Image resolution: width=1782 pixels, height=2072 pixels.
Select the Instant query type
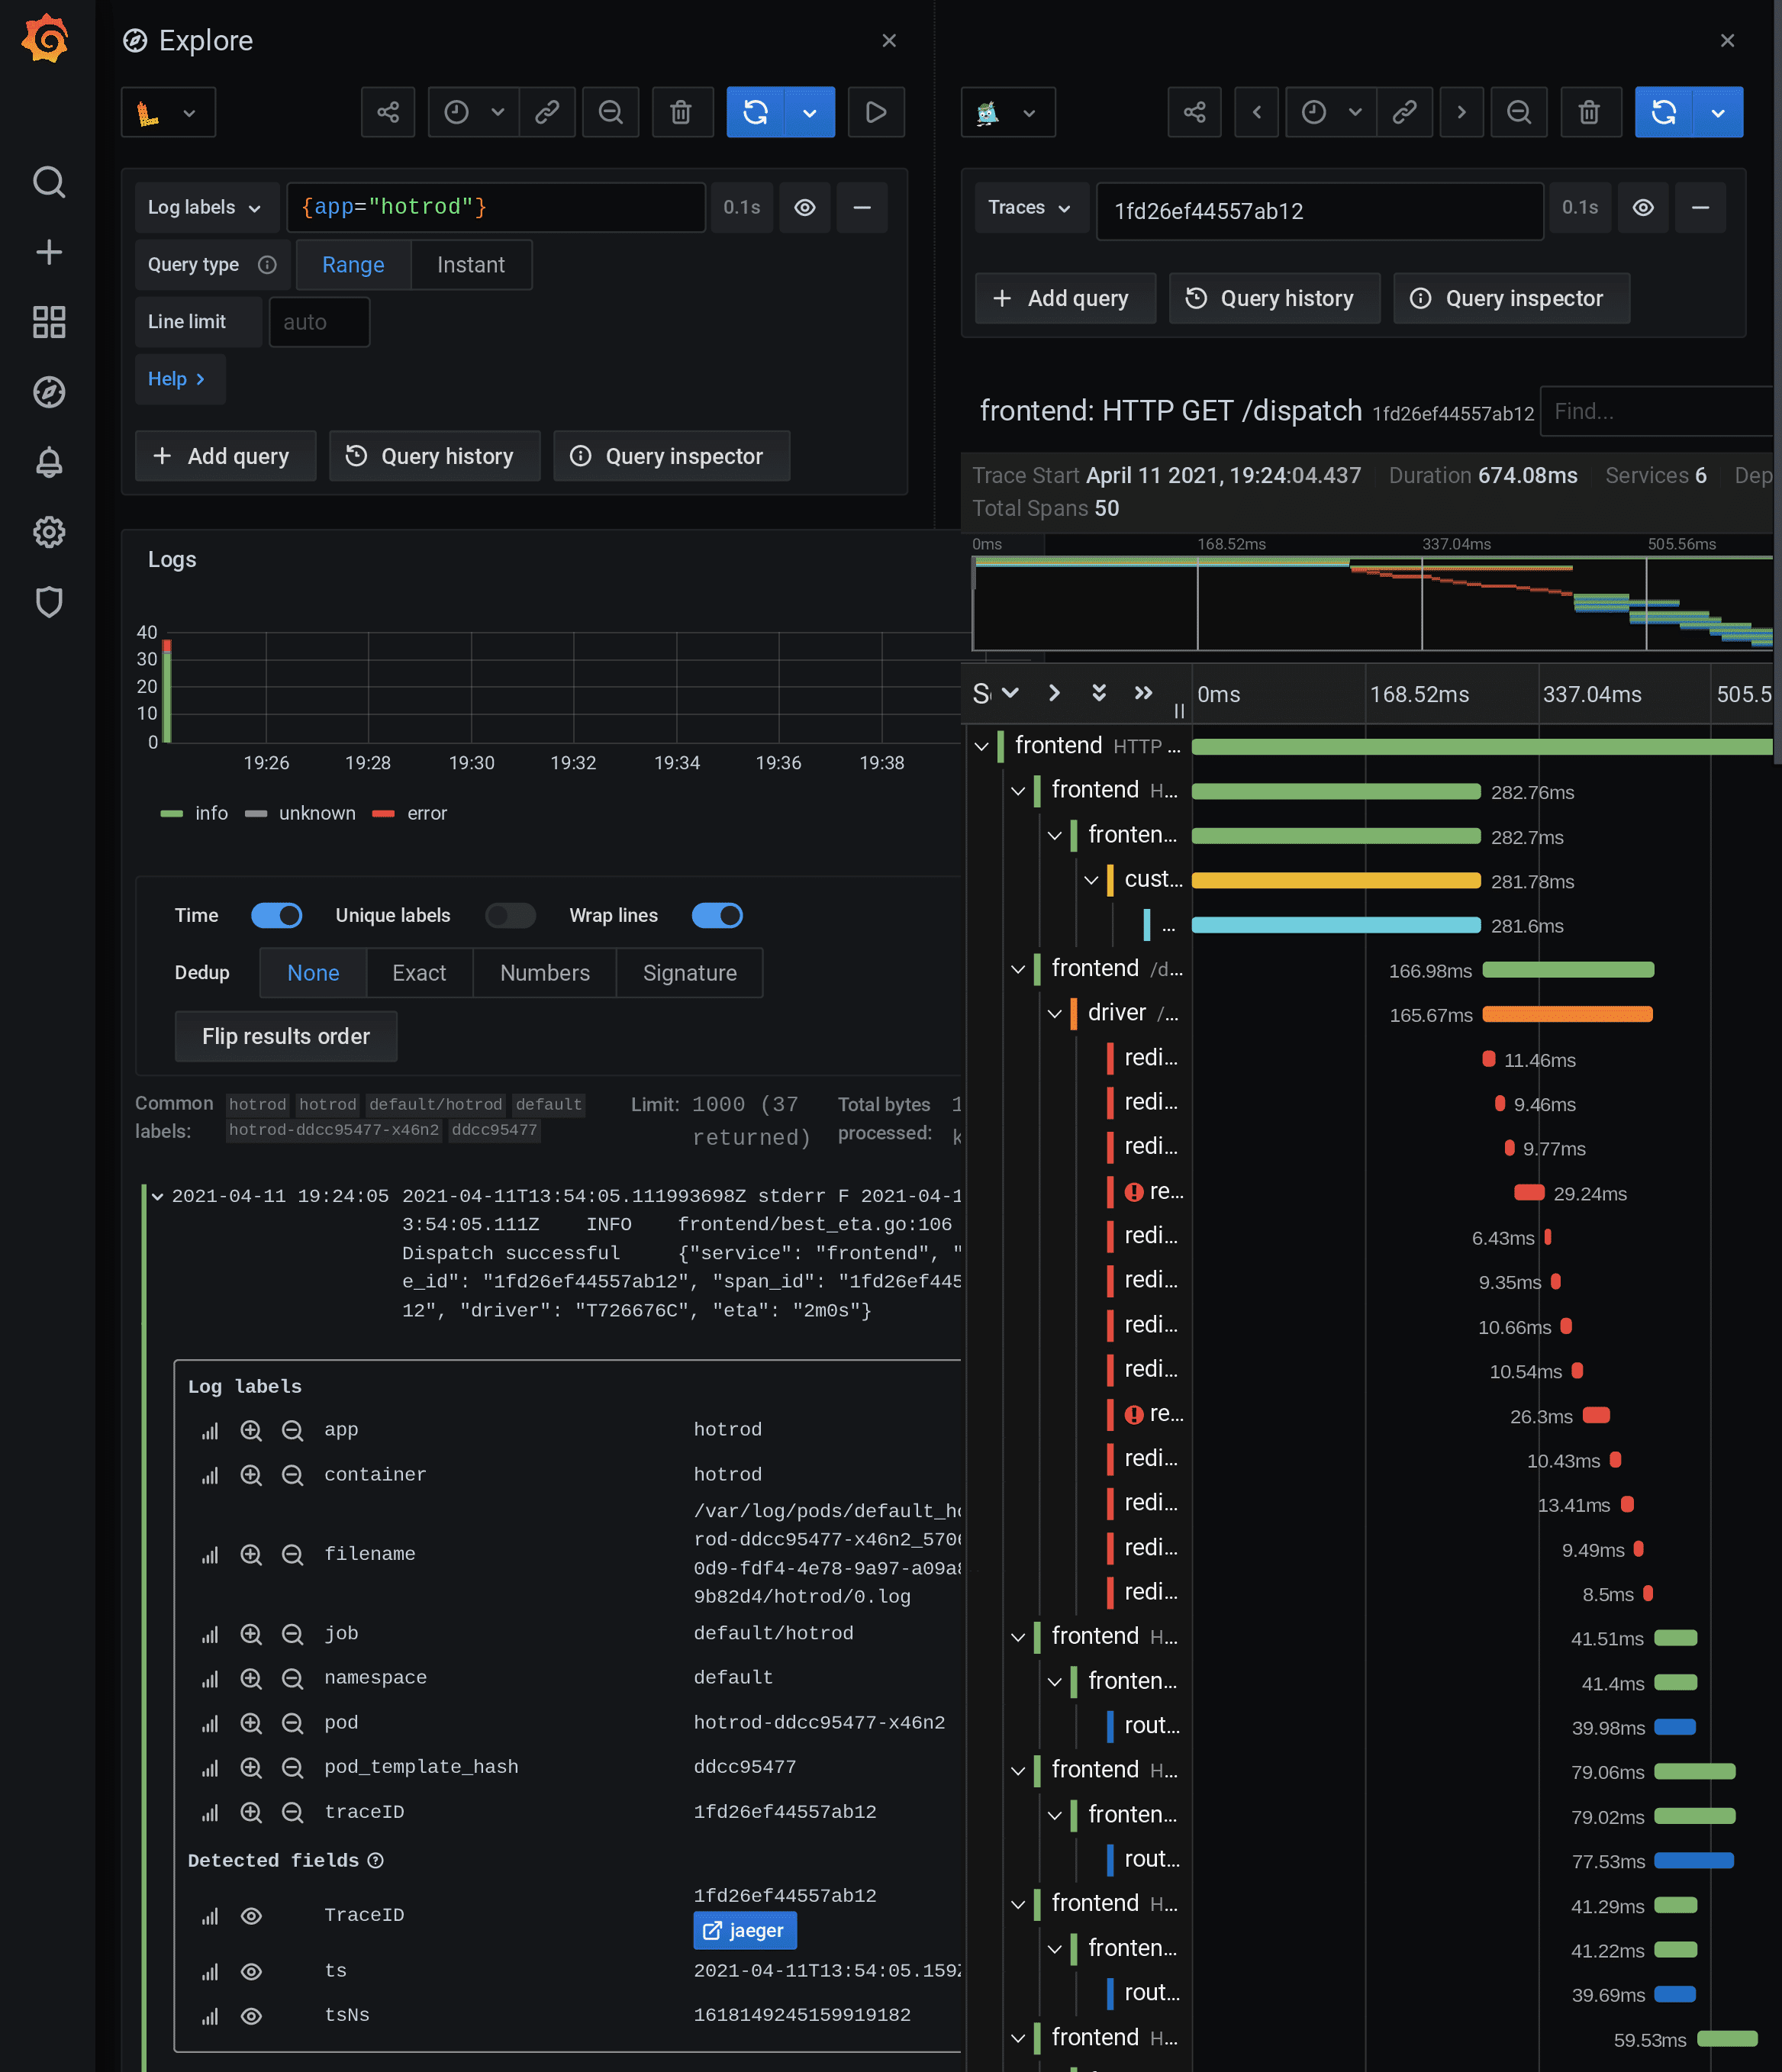pos(470,265)
